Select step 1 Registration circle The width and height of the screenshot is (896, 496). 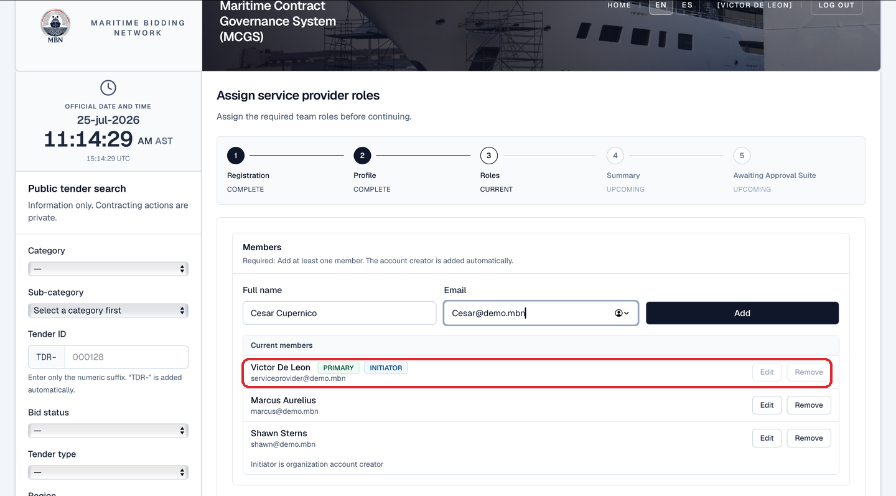(x=236, y=156)
